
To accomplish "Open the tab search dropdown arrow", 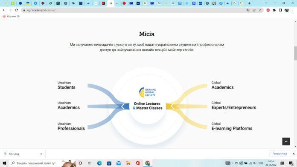I will (266, 3).
